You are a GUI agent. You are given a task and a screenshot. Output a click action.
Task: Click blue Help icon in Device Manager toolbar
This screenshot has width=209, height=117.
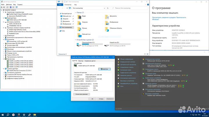click(x=11, y=7)
